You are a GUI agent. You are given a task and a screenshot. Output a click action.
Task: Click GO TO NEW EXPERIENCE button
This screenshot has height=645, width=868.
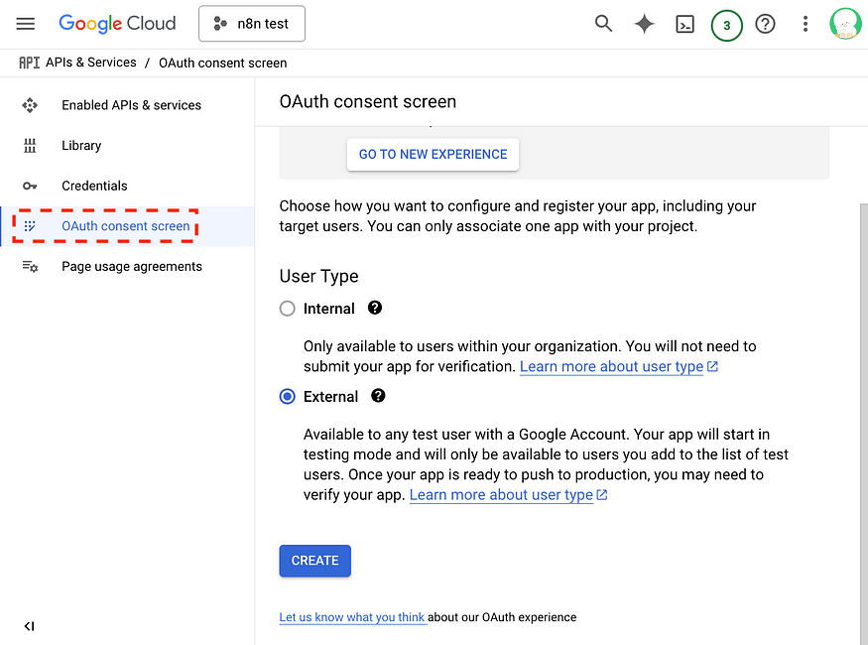point(433,155)
